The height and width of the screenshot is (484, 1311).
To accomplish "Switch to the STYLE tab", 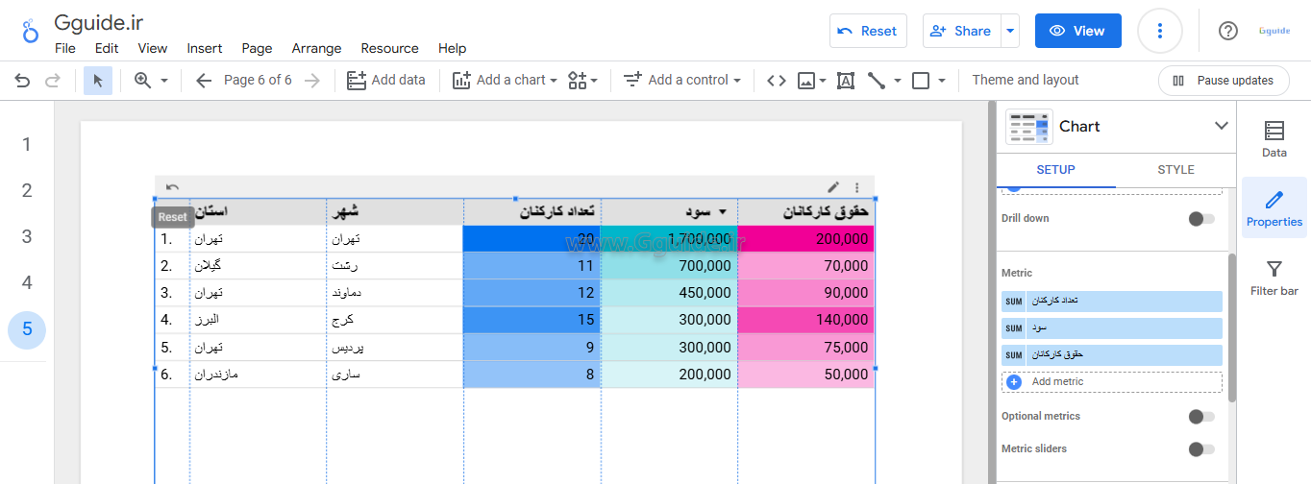I will pyautogui.click(x=1175, y=170).
